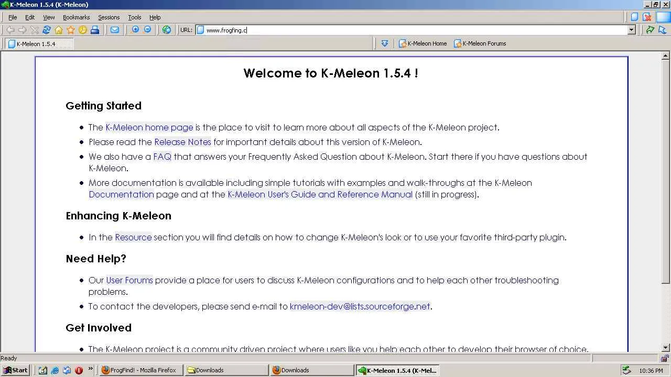Click the system tray clock 10:36 PM
The image size is (671, 377).
click(x=651, y=371)
